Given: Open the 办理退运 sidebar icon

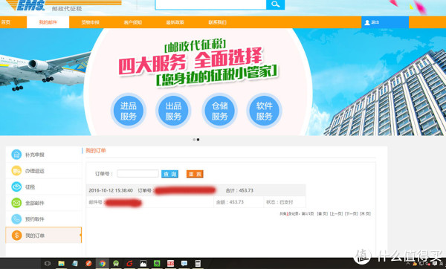Looking at the screenshot, I should pyautogui.click(x=16, y=171).
